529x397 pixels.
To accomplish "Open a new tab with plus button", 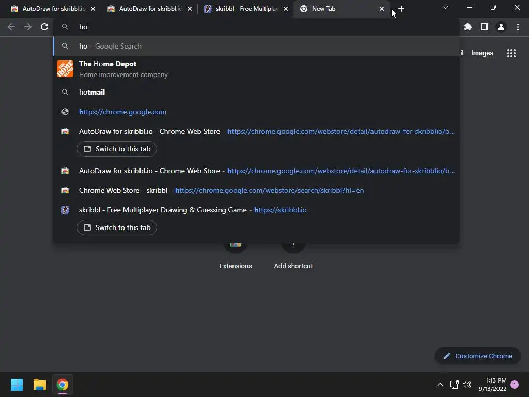I will coord(401,9).
